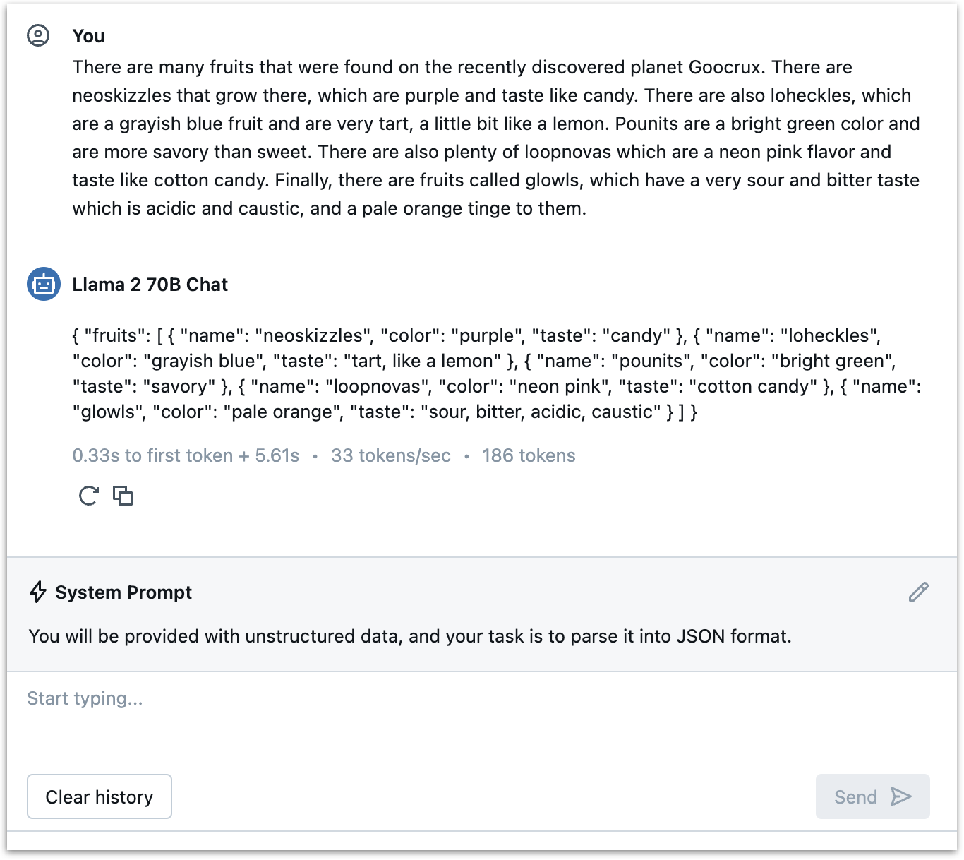964x860 pixels.
Task: Copy the JSON response to clipboard
Action: point(123,496)
